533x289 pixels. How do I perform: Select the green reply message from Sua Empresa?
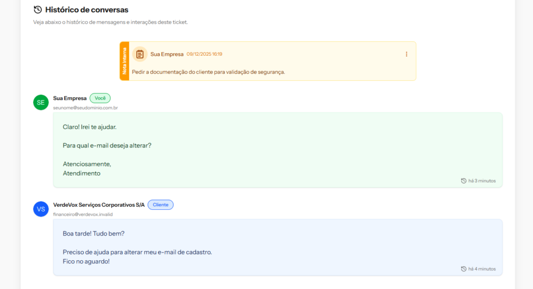point(277,150)
